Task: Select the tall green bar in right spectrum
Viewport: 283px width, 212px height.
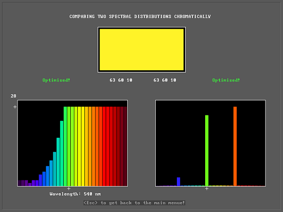Action: [207, 150]
